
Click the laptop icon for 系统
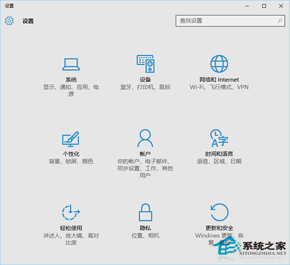pyautogui.click(x=71, y=63)
